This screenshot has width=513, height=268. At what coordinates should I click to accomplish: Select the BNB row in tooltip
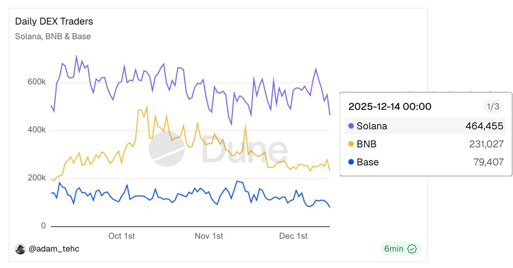(x=425, y=144)
